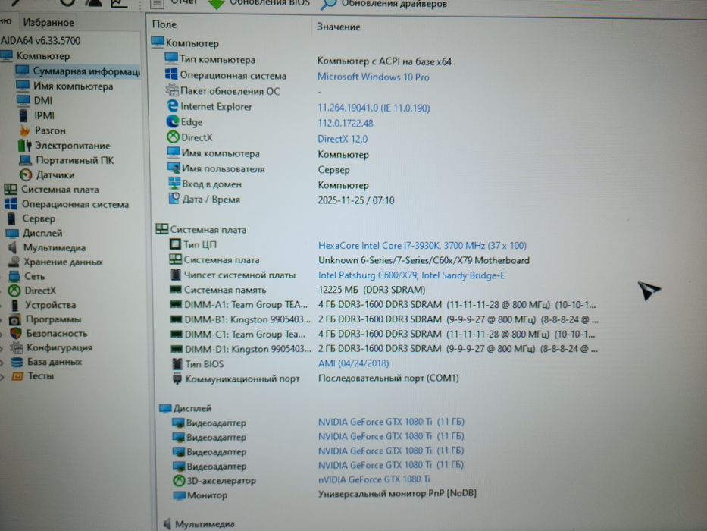The height and width of the screenshot is (531, 707).
Task: Open Internet Explorer version 11.264.19041.0 link
Action: click(374, 108)
